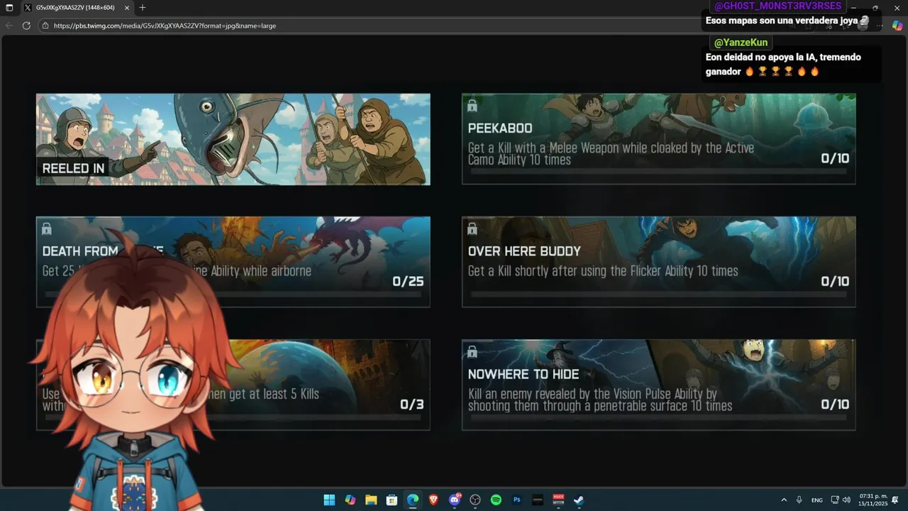Open Voicemeeter from the taskbar

click(x=558, y=500)
